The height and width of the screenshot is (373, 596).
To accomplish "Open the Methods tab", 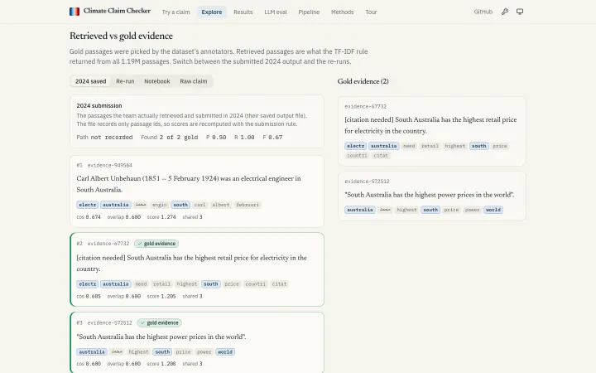I will pyautogui.click(x=342, y=12).
